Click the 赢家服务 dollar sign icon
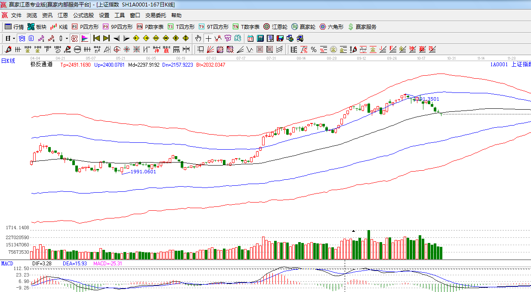The width and height of the screenshot is (531, 292). coord(351,27)
